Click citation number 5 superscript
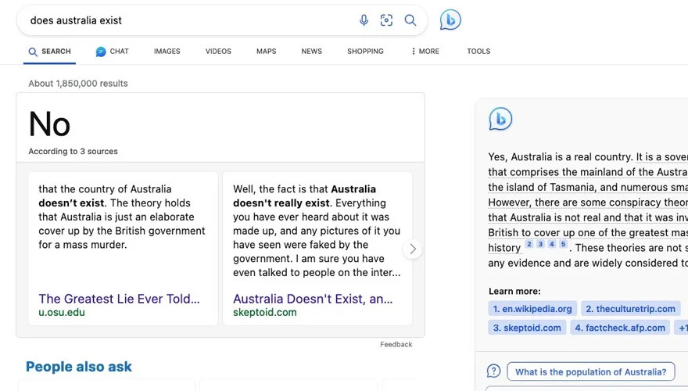Image resolution: width=688 pixels, height=391 pixels. [564, 245]
